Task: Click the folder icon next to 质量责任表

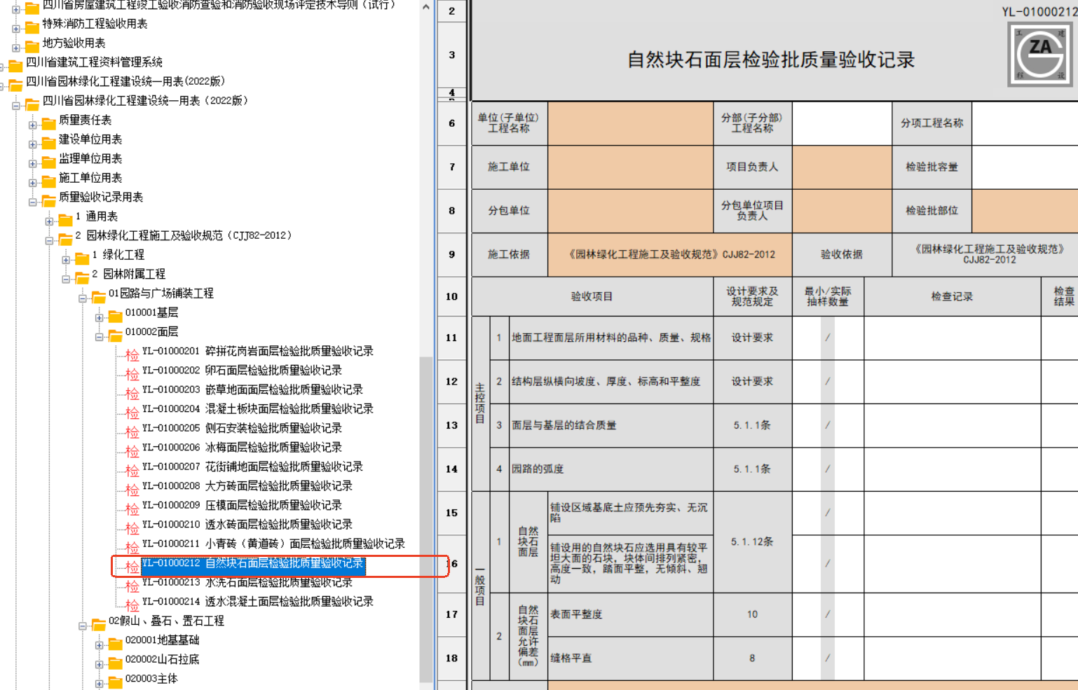Action: pos(48,124)
